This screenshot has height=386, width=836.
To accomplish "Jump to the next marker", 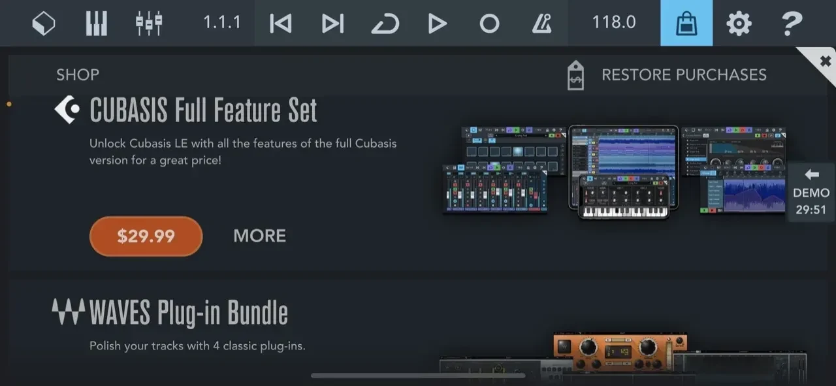I will (332, 24).
